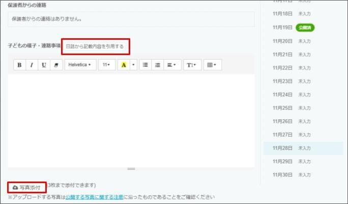Apply underline formatting
The image size is (348, 204).
click(44, 65)
